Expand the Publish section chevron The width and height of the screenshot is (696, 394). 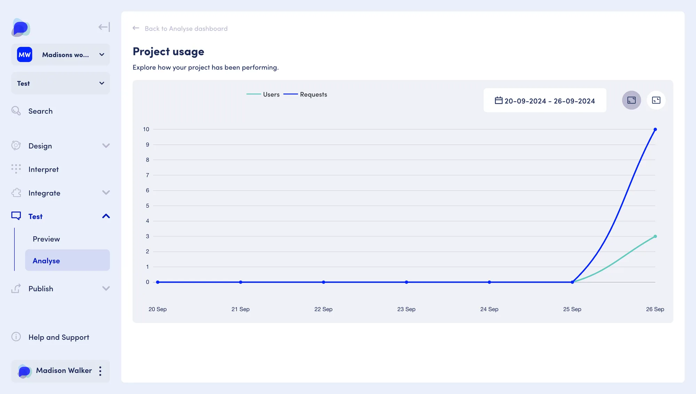click(x=106, y=288)
